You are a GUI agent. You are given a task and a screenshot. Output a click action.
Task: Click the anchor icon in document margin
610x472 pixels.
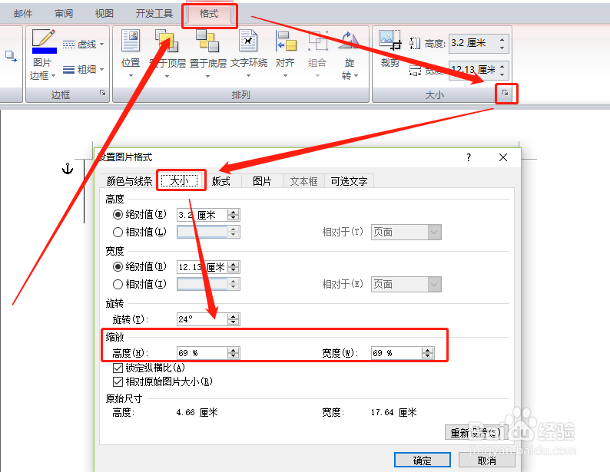point(68,169)
